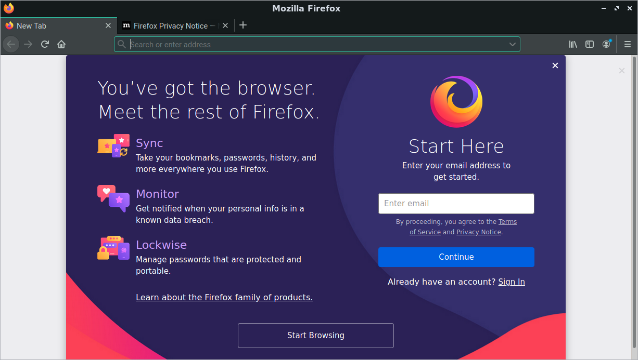This screenshot has height=360, width=638.
Task: Open the Privacy Notice link
Action: (x=479, y=232)
